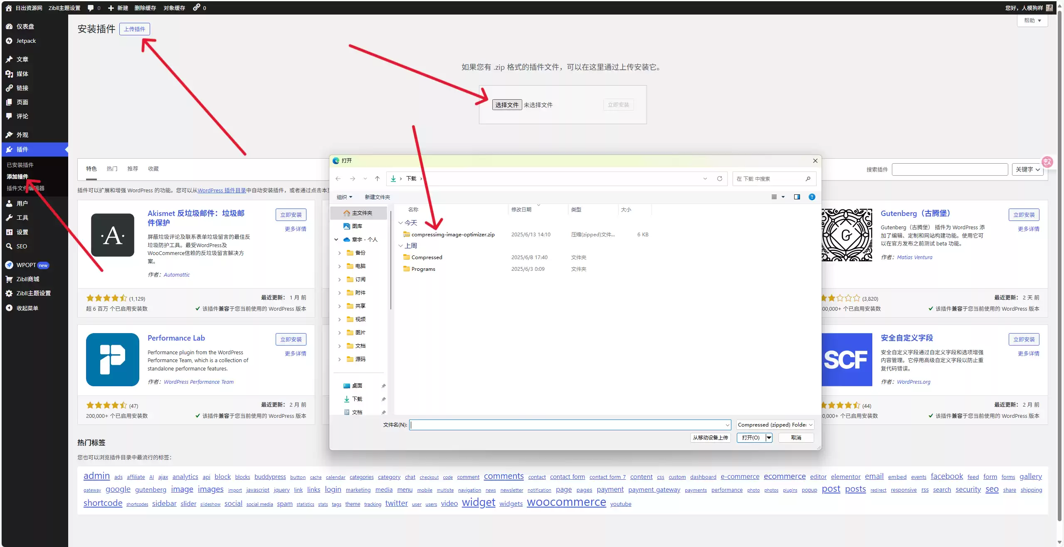The height and width of the screenshot is (547, 1064).
Task: Collapse the 今天 group in file list
Action: [x=400, y=223]
